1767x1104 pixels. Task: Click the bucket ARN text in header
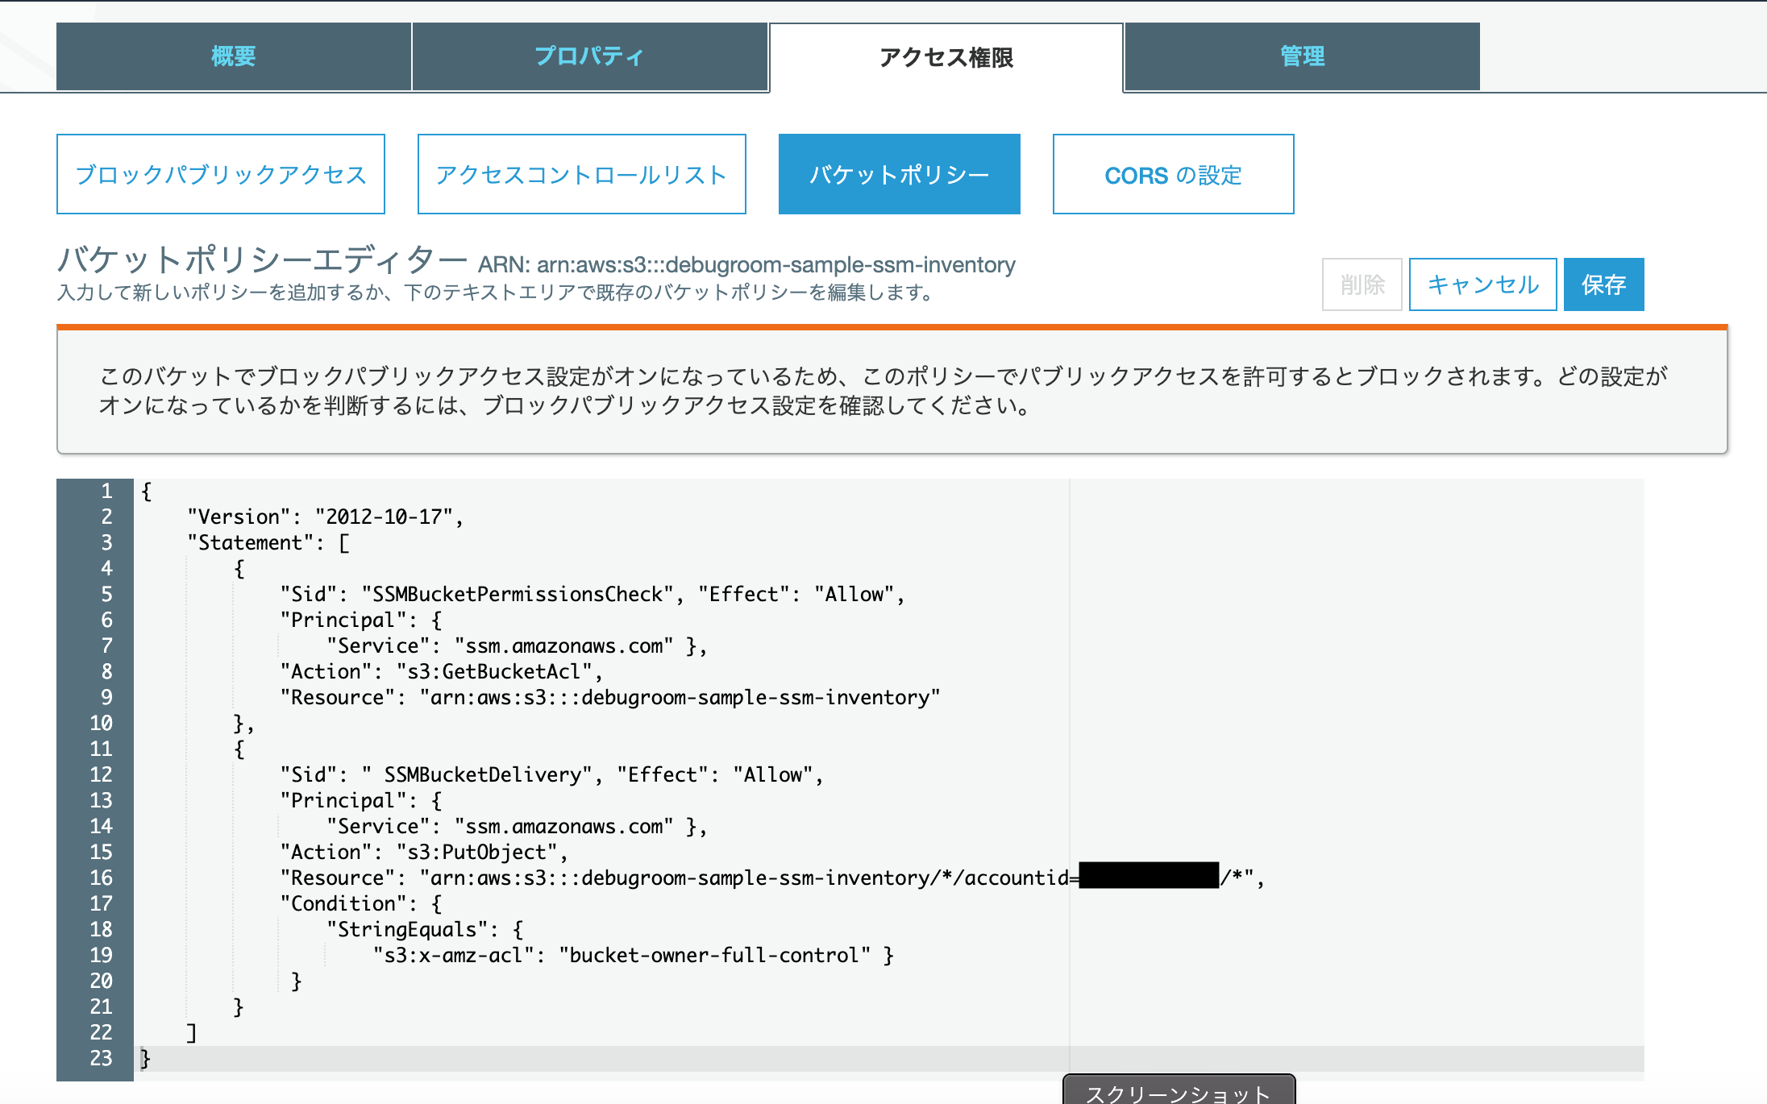pos(746,264)
